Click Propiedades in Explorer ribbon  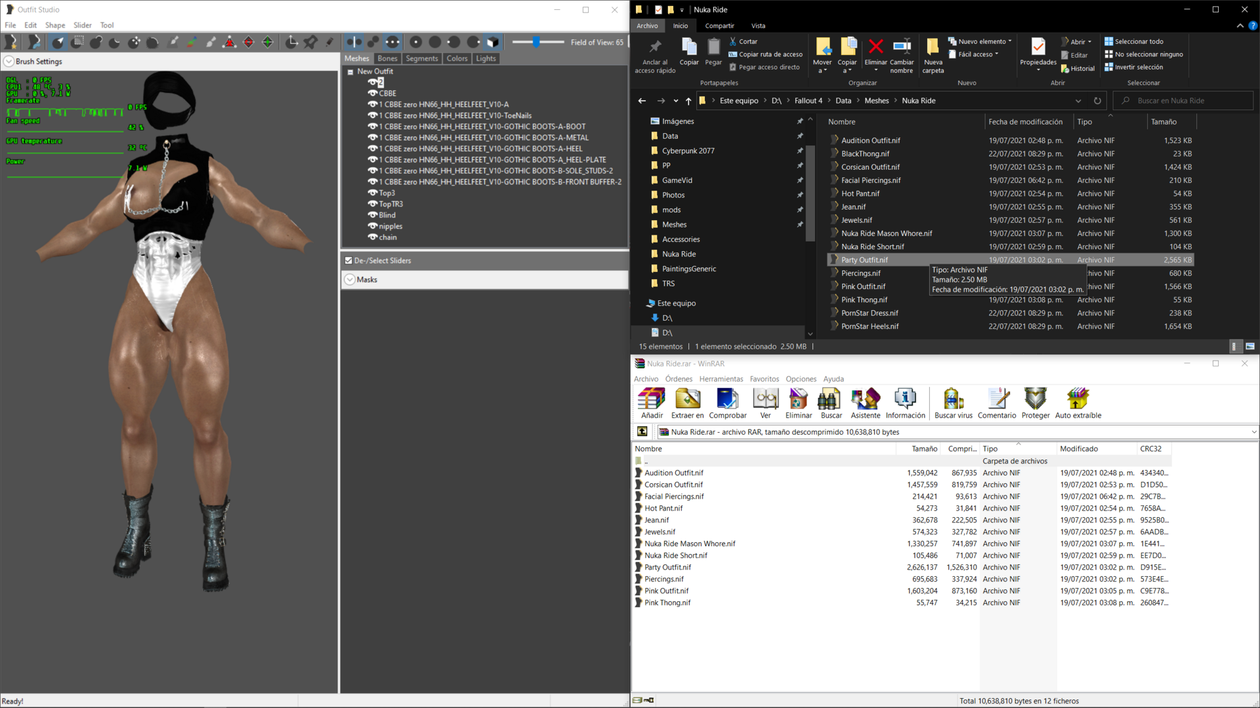(x=1038, y=54)
